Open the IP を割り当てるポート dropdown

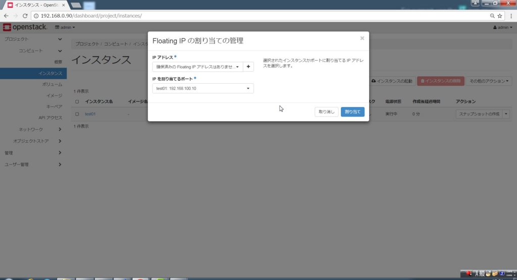(x=203, y=88)
